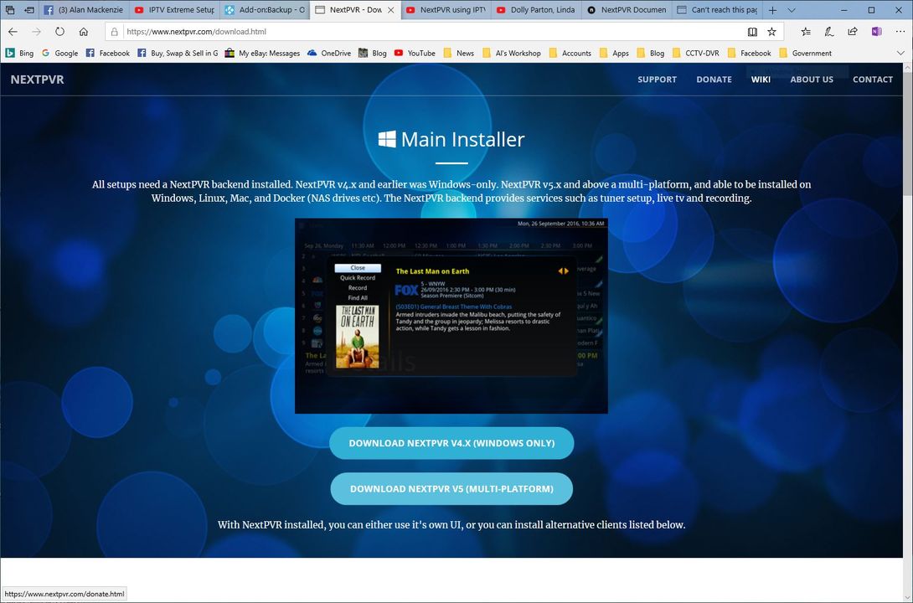
Task: Open the DONATE link in navigation
Action: [x=714, y=80]
